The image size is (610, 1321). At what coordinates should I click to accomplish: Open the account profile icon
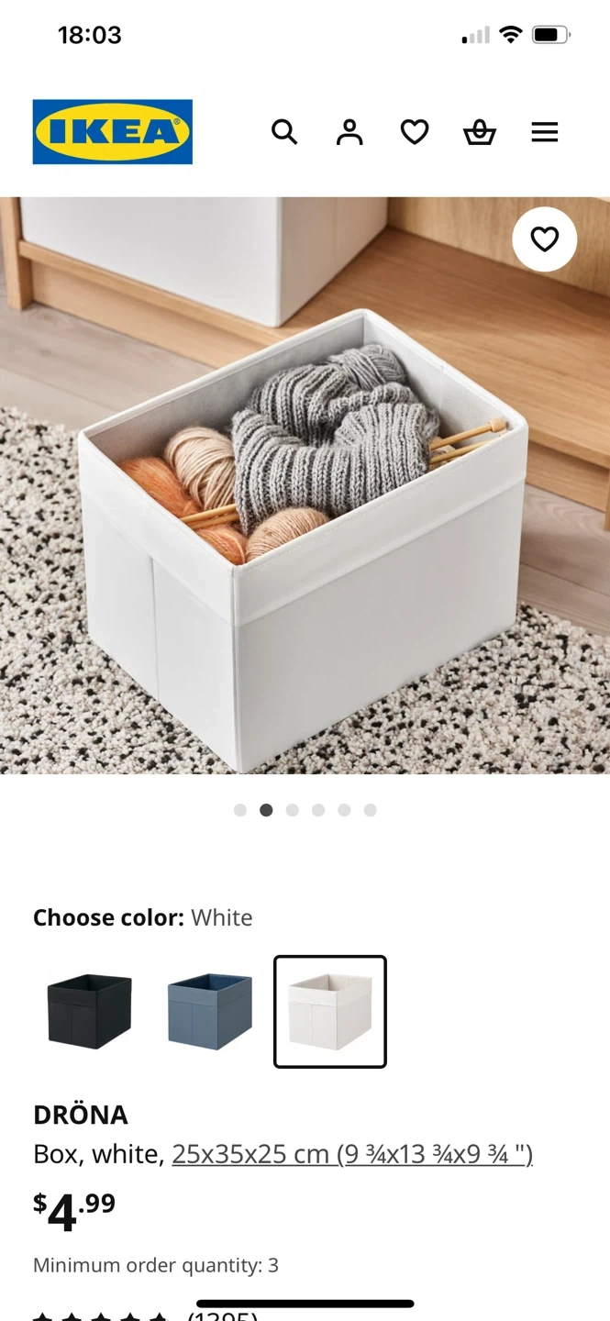349,132
